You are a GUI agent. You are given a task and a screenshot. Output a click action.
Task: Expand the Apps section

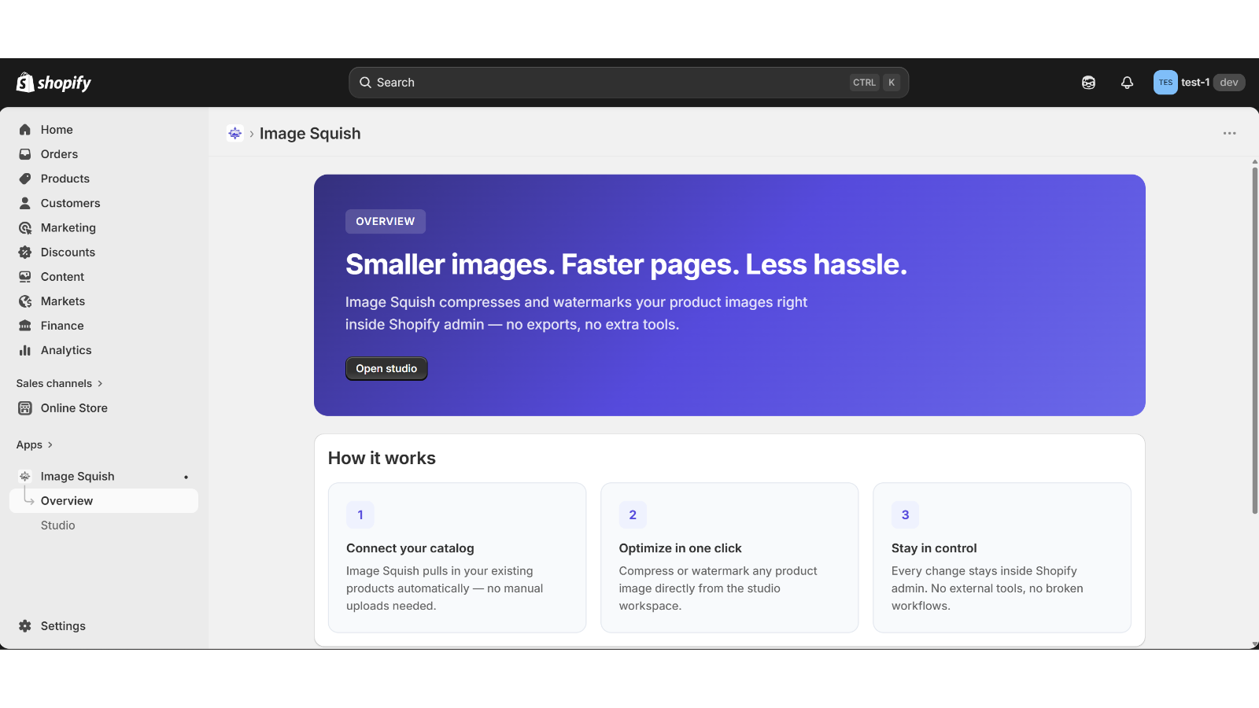pos(35,444)
